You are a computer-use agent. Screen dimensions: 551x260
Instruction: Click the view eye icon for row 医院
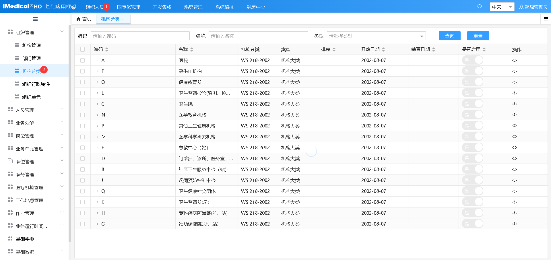(x=514, y=61)
